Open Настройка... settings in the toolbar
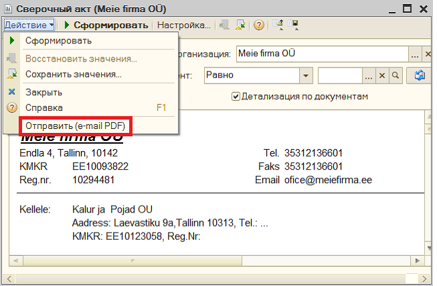Viewport: 437px width, 286px height. coord(183,25)
